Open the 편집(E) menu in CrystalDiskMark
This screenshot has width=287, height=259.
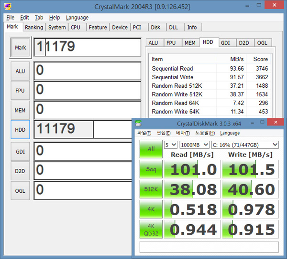point(164,133)
